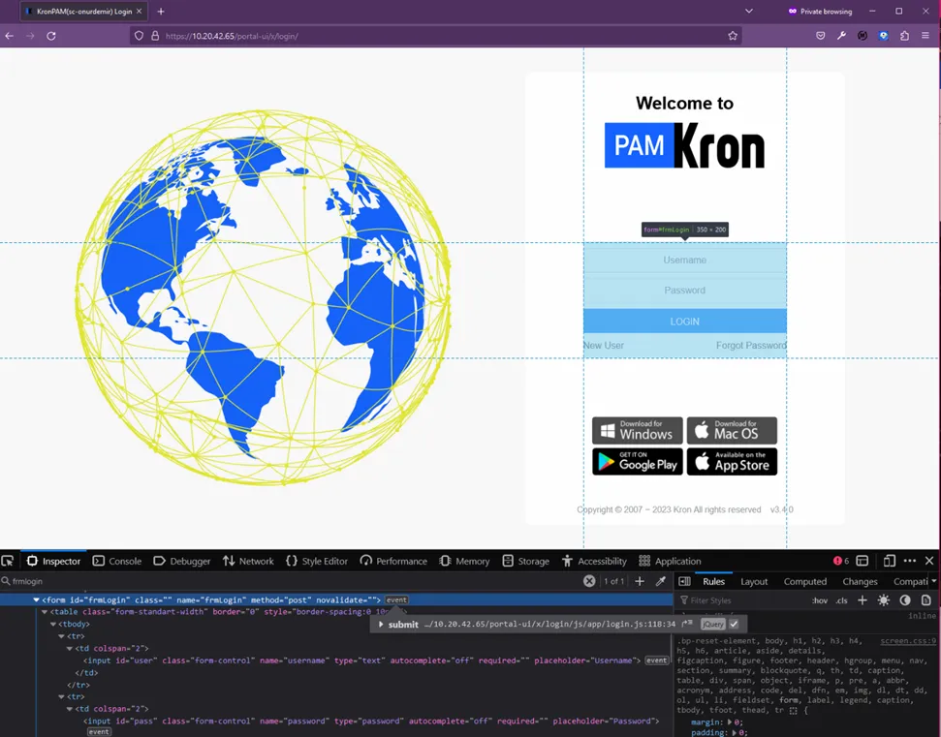Open DevTools customize ellipsis menu
This screenshot has height=737, width=941.
coord(910,561)
